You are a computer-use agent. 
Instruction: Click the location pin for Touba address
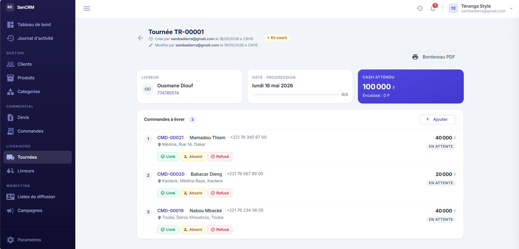[159, 218]
